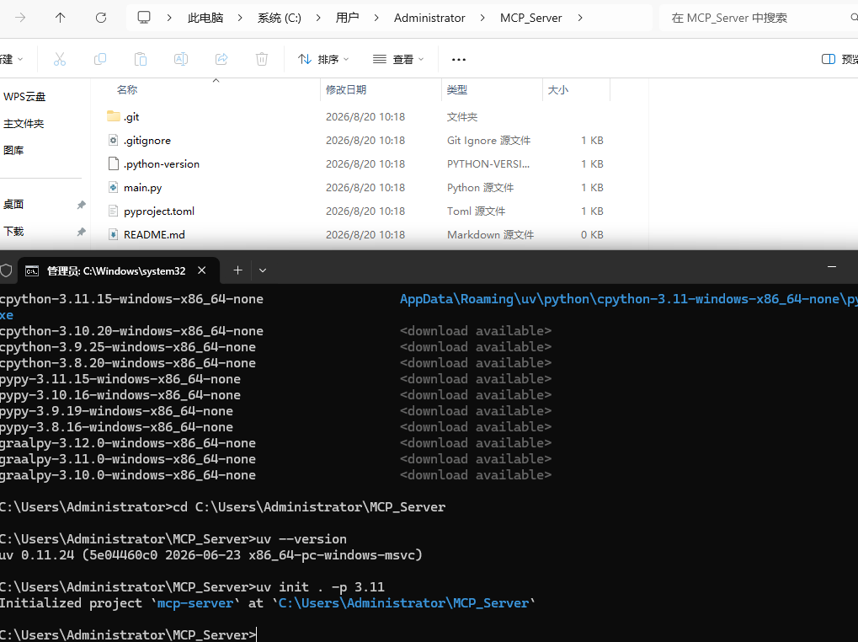Sort by 大小 column header

click(x=557, y=90)
